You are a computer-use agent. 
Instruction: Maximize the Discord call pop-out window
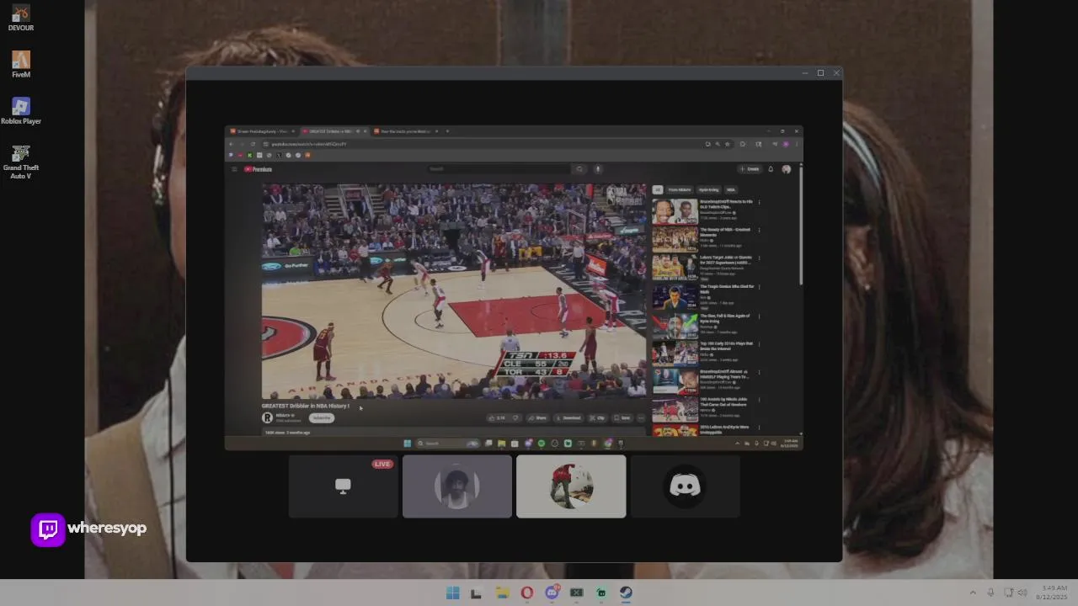(x=820, y=73)
